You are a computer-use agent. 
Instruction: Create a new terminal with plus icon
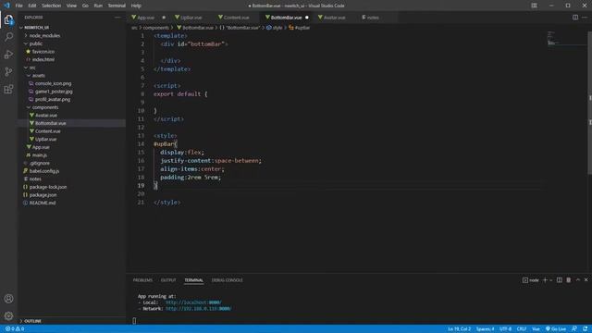coord(545,280)
